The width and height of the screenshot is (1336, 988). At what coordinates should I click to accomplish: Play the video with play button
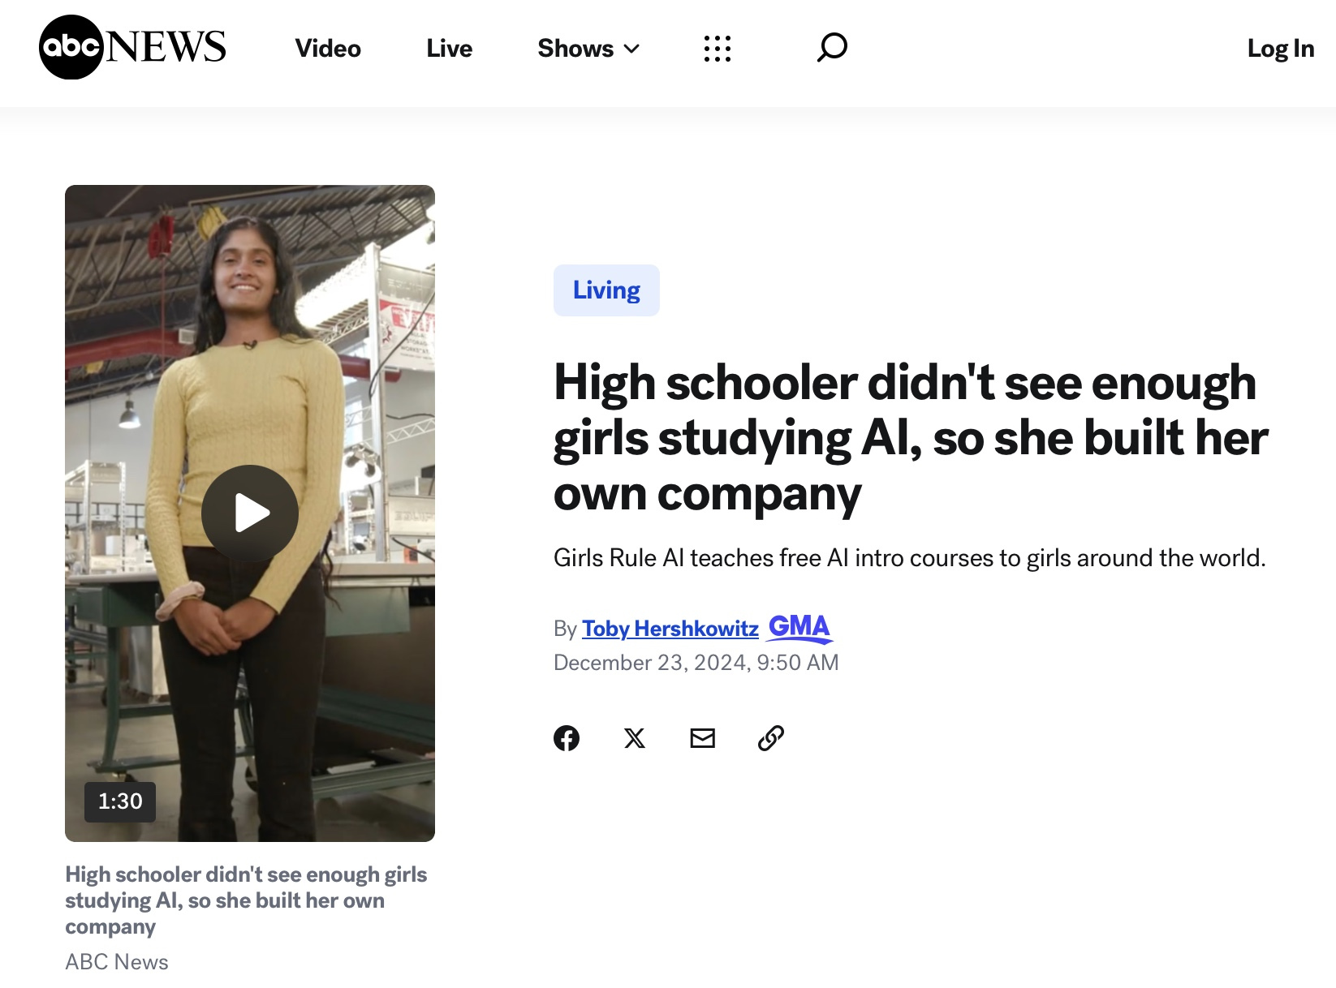pos(250,513)
